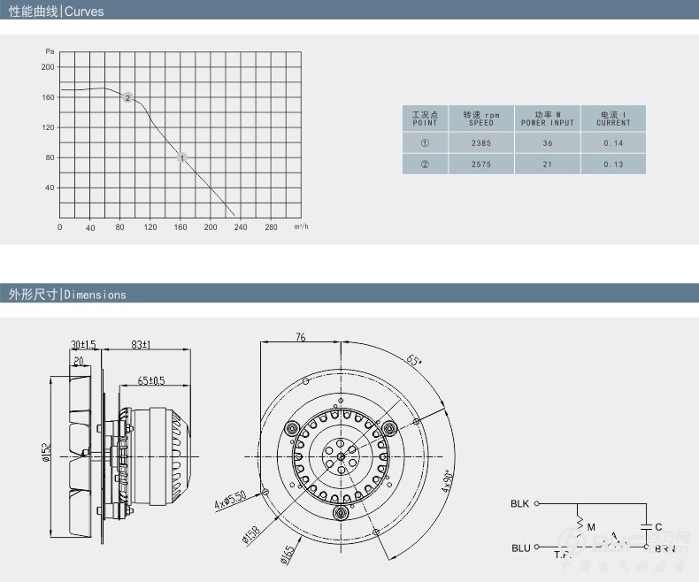Select the 外形尺寸 Dimensions section header
The image size is (699, 582).
(x=67, y=294)
